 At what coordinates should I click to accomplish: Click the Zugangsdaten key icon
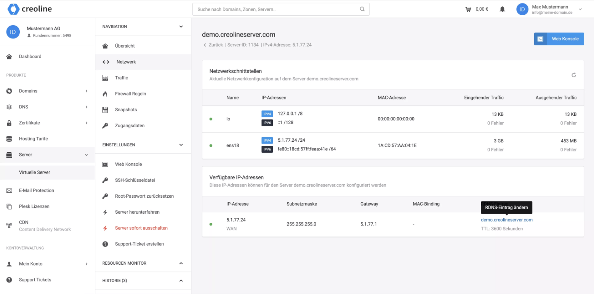tap(106, 126)
